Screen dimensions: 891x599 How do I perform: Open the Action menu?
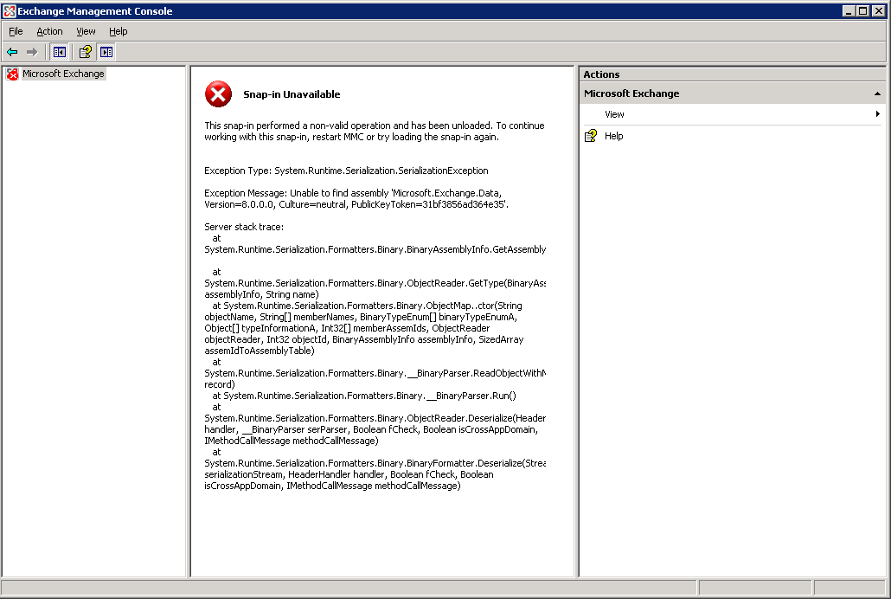point(49,31)
